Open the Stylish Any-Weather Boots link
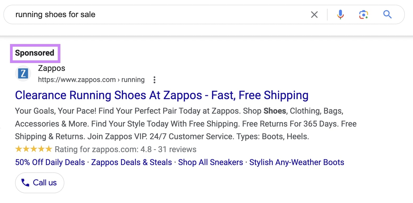 [296, 162]
